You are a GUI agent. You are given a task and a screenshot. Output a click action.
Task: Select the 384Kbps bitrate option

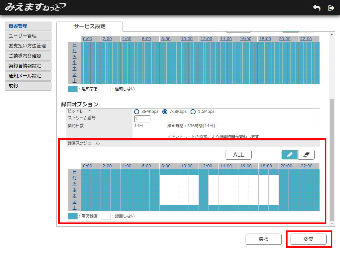coord(137,112)
